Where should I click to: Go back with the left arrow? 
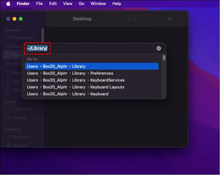[54, 19]
